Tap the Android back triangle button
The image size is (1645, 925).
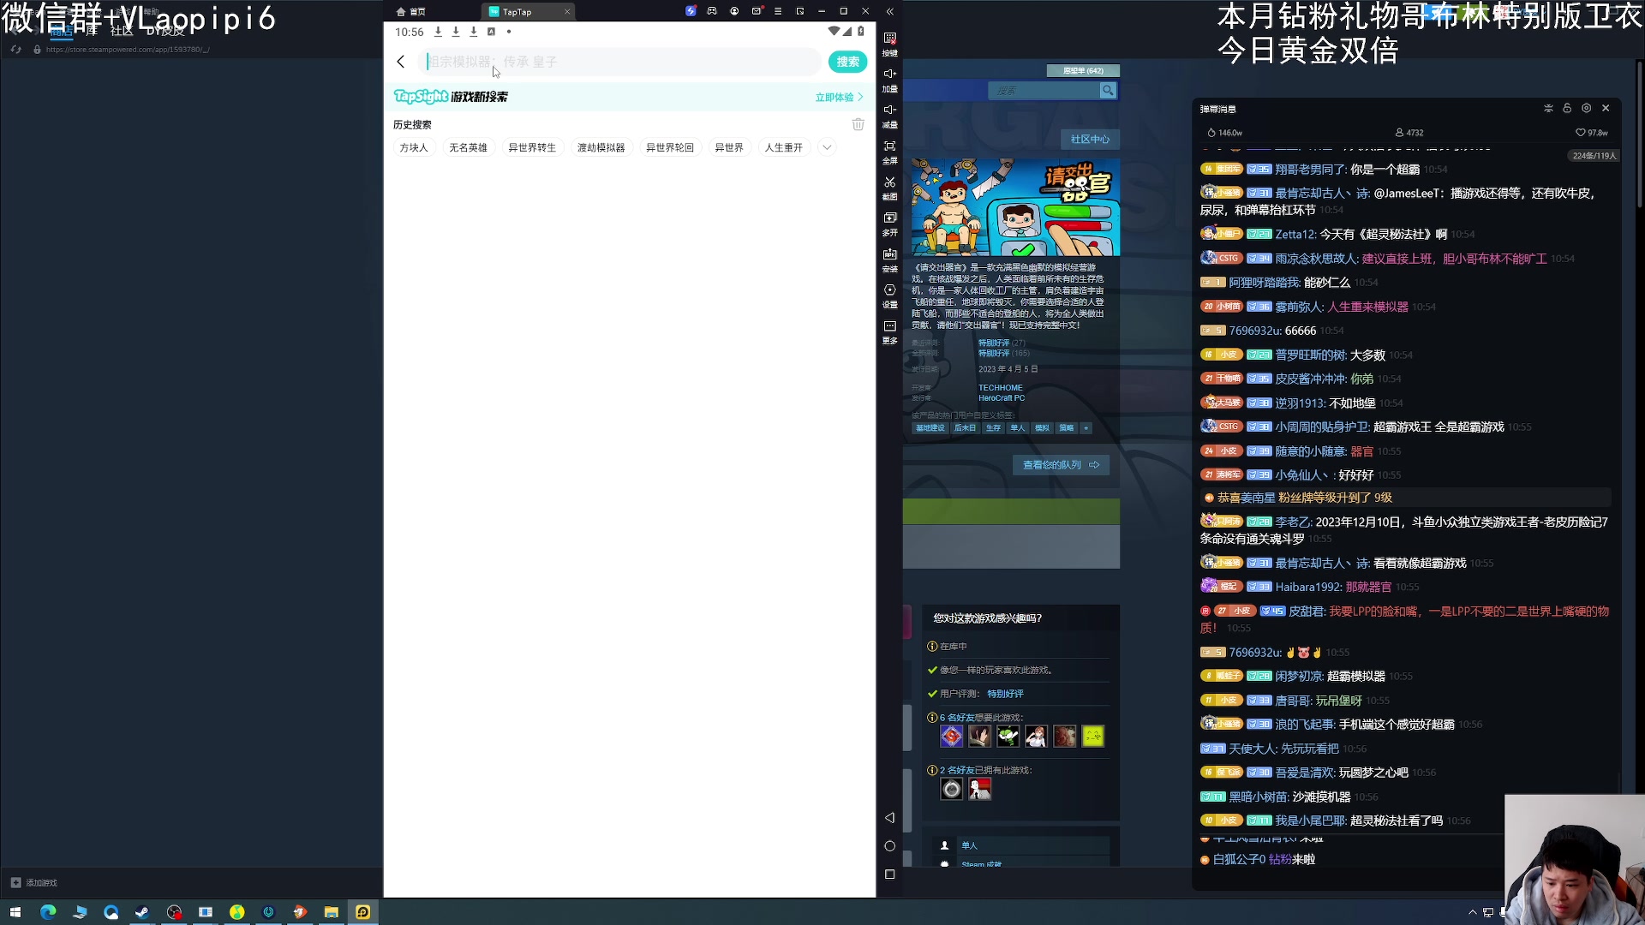tap(889, 818)
